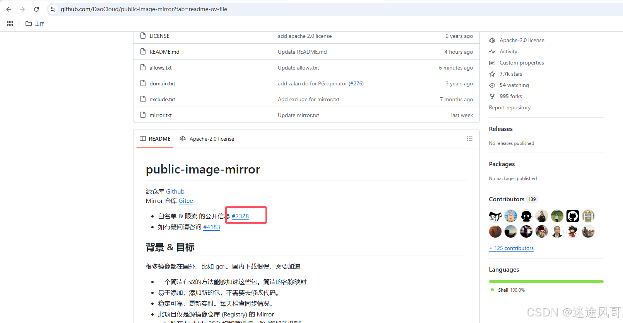Click the 139 contributors count badge
This screenshot has height=323, width=623.
click(532, 199)
